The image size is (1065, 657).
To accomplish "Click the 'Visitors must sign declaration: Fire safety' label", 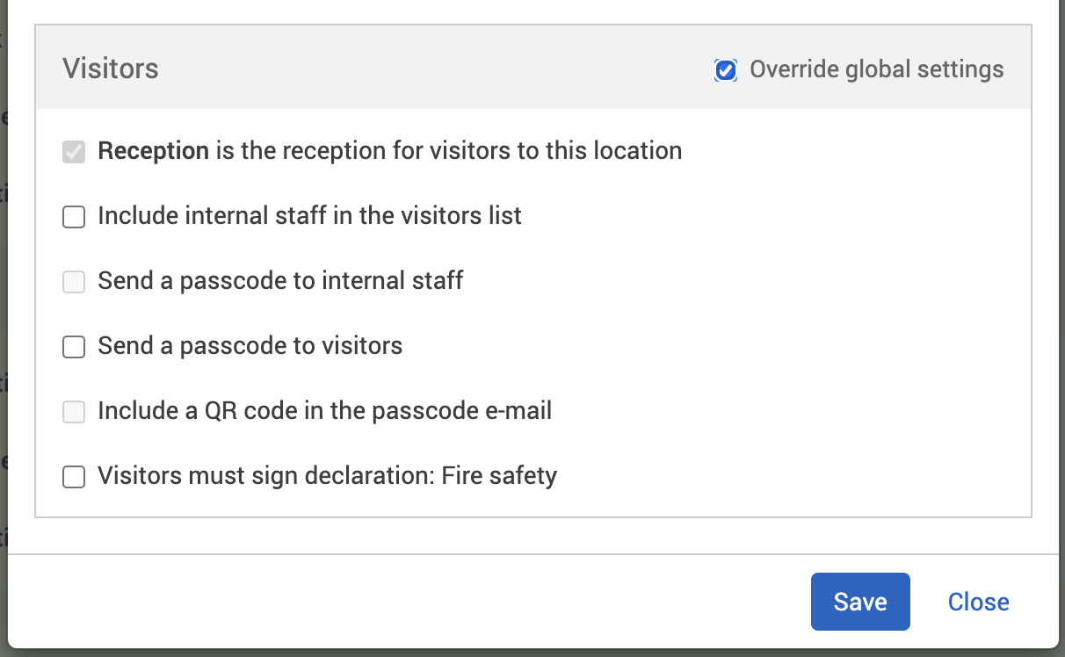I will coord(327,476).
